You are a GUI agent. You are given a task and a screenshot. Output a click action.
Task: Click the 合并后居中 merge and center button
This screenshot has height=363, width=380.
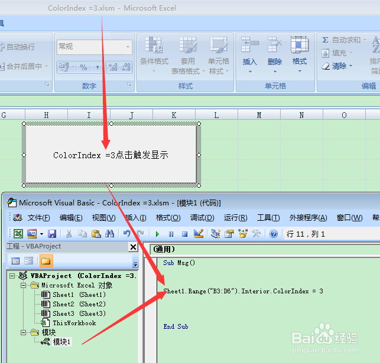(x=21, y=66)
